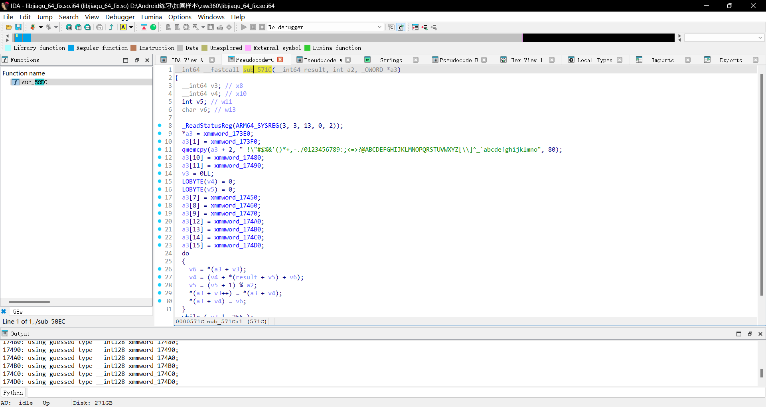Expand the jump forward history dropdown arrow
This screenshot has height=407, width=766.
click(56, 27)
